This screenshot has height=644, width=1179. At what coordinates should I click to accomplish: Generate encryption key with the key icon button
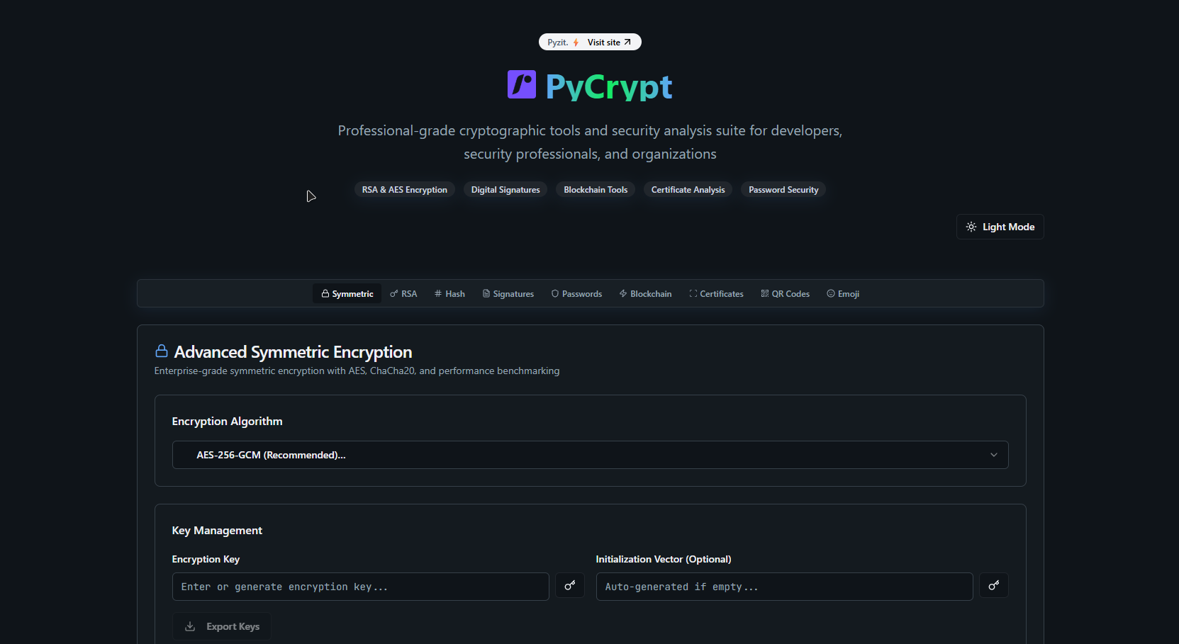569,585
